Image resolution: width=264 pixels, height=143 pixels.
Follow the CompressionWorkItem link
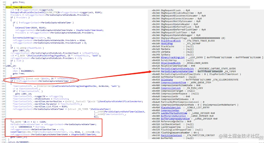173,83
